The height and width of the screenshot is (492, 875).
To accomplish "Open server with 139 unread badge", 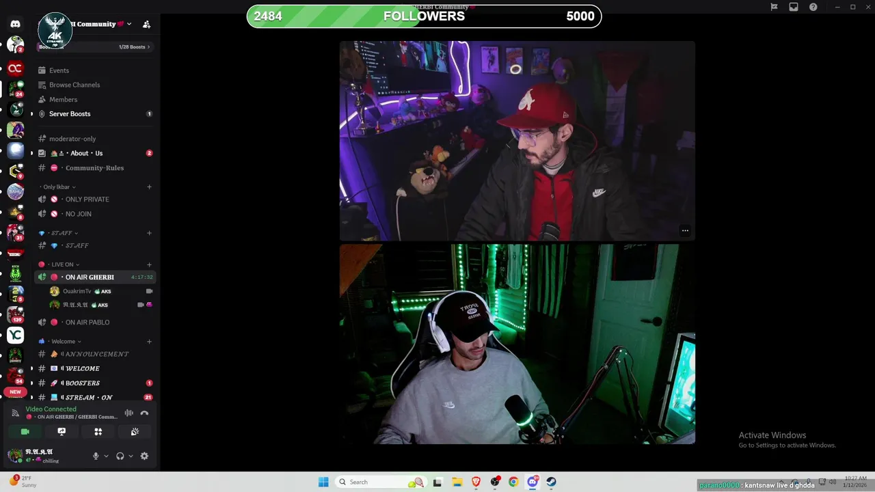I will pyautogui.click(x=15, y=314).
